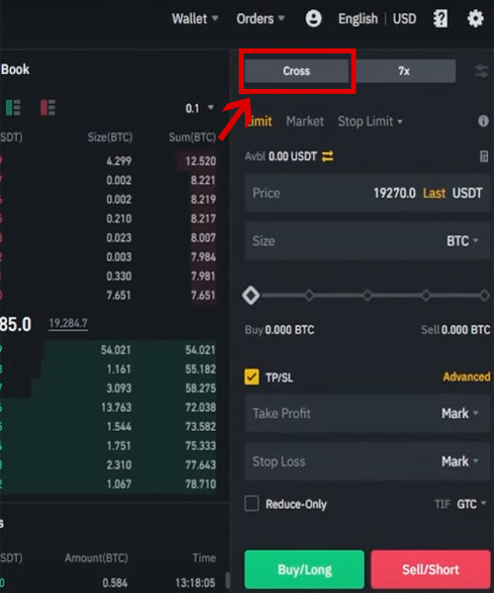This screenshot has height=593, width=494.
Task: Open the help question-mark icon
Action: (x=440, y=18)
